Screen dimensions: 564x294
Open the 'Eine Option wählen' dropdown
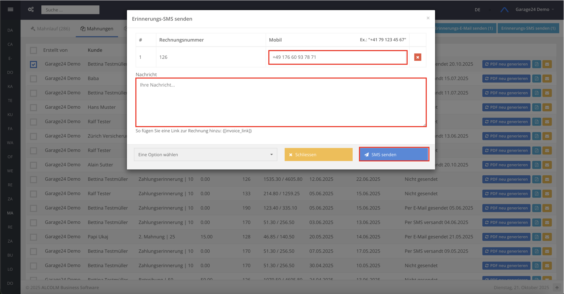[x=205, y=155]
